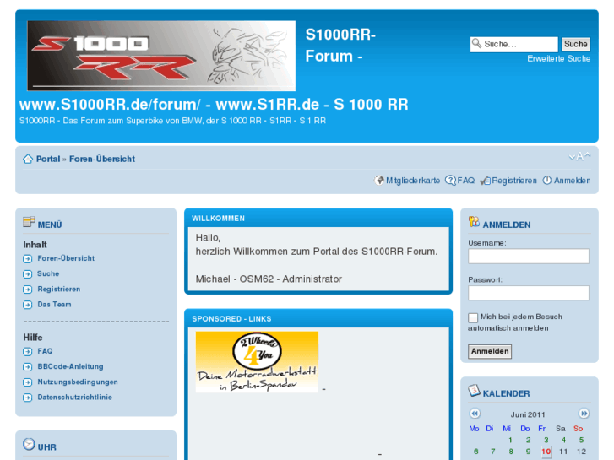Click the arrow icon beside Das Team
Viewport: 614px width, 460px height.
(x=27, y=305)
